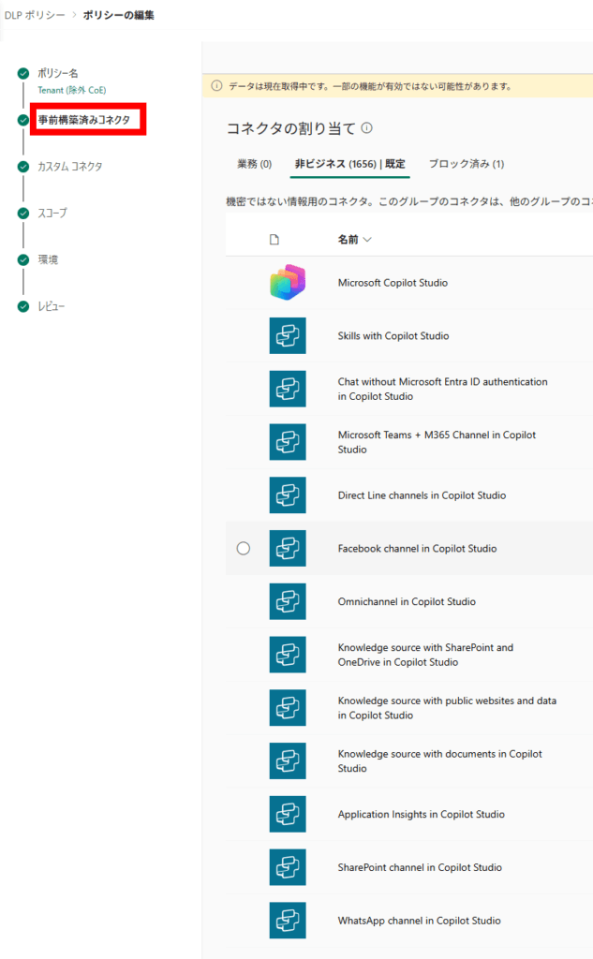Viewport: 593px width, 959px height.
Task: Click the file type column header icon
Action: pyautogui.click(x=274, y=240)
